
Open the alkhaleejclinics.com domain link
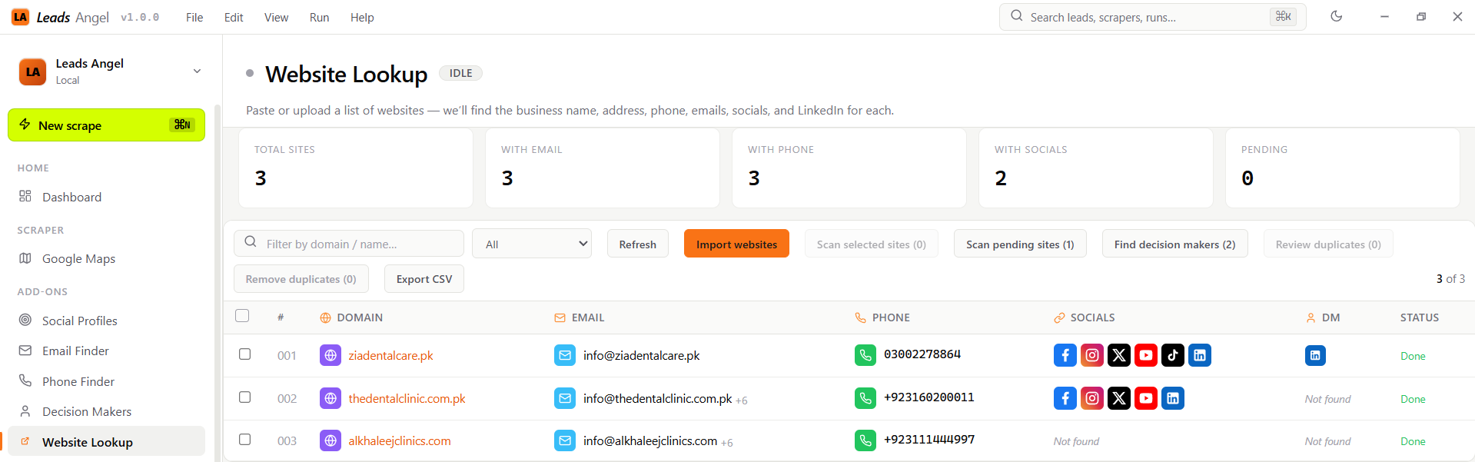400,440
